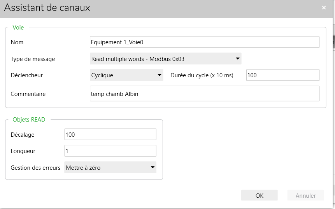Close the Assistant de canaux dialog

pos(324,8)
